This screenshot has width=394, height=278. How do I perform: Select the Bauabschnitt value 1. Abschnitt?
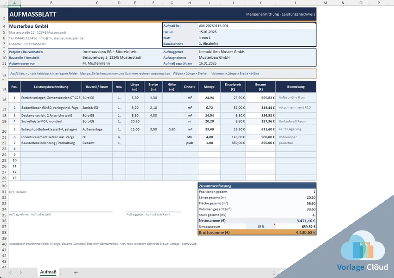[208, 43]
